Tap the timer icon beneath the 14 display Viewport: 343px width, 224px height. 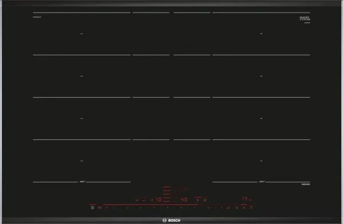point(244,207)
